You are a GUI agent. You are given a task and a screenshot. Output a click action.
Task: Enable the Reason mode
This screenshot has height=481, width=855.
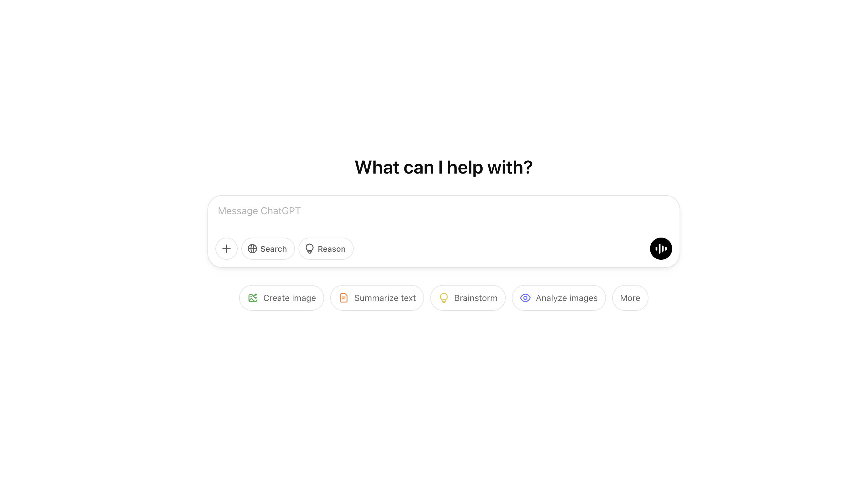[x=326, y=249]
